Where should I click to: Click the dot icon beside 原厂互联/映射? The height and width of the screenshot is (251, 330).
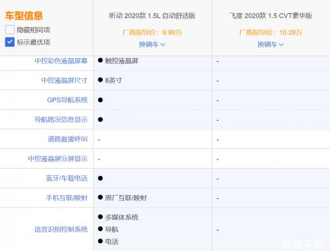click(x=100, y=197)
